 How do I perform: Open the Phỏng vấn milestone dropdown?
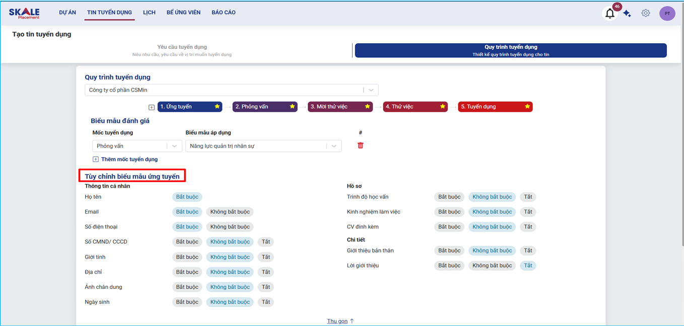[174, 146]
